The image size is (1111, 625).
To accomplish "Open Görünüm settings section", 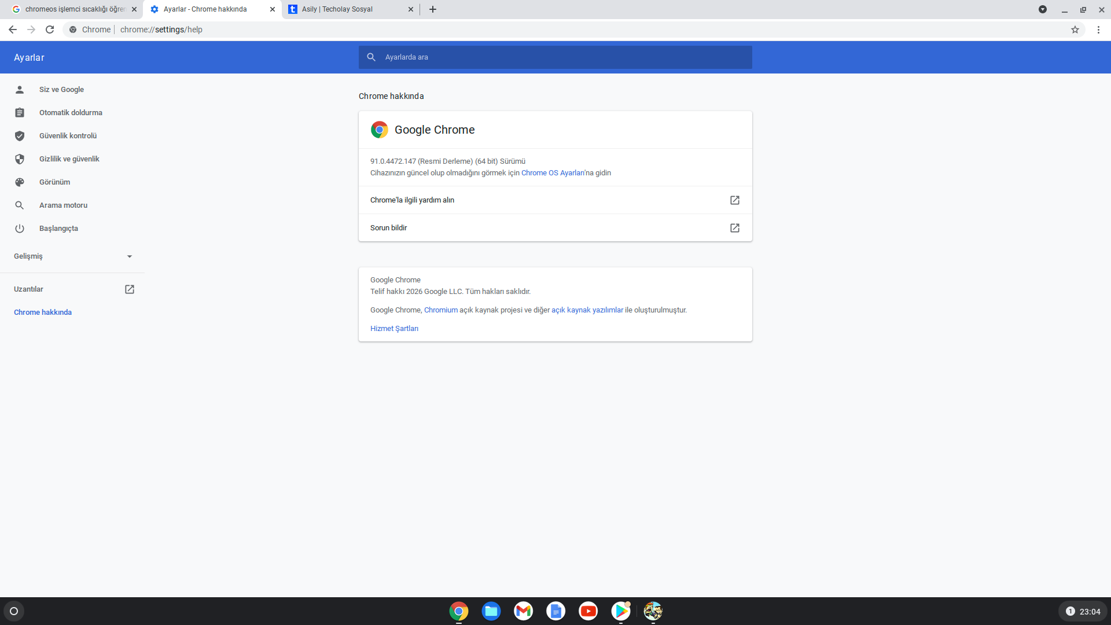I will click(x=72, y=182).
